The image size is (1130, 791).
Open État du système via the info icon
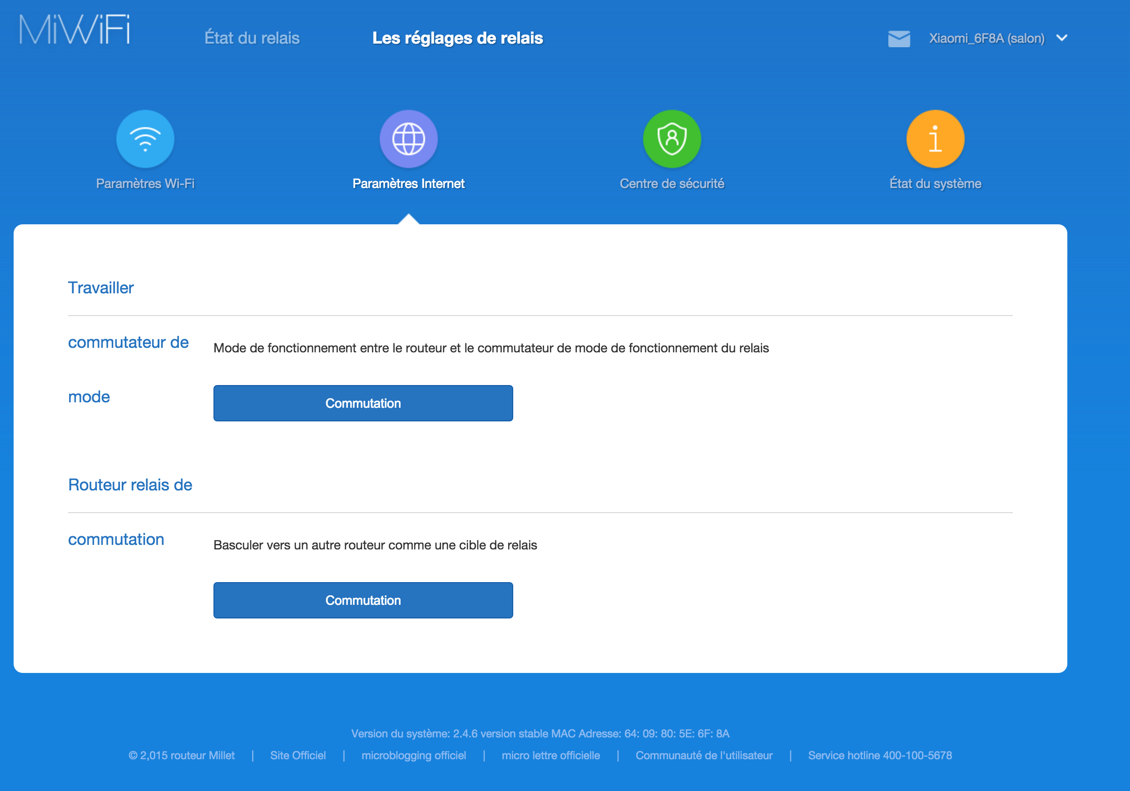935,139
